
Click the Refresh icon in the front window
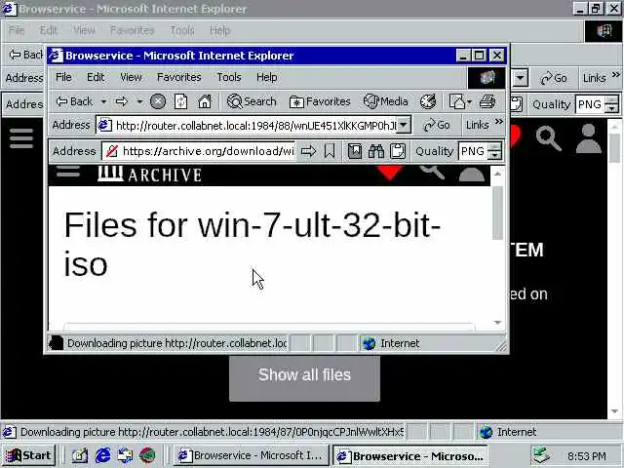pyautogui.click(x=181, y=101)
